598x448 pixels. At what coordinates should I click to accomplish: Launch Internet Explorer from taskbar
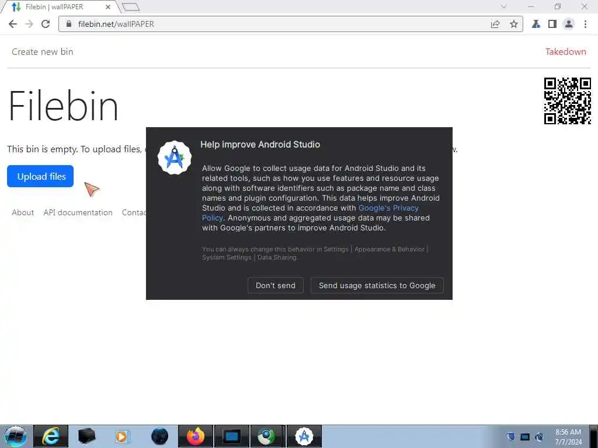coord(51,436)
